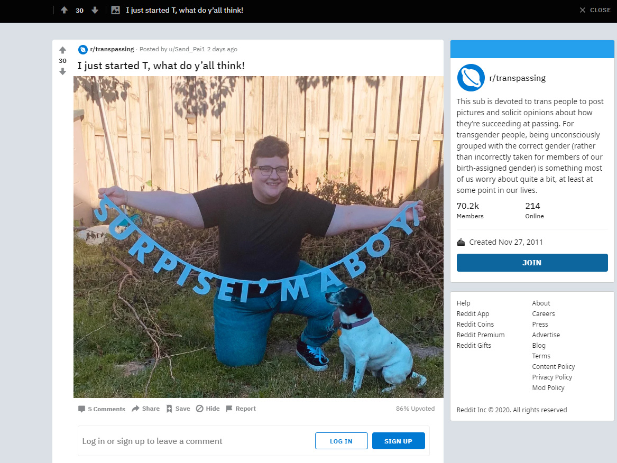Open the Content Policy link
This screenshot has height=463, width=617.
coord(553,367)
